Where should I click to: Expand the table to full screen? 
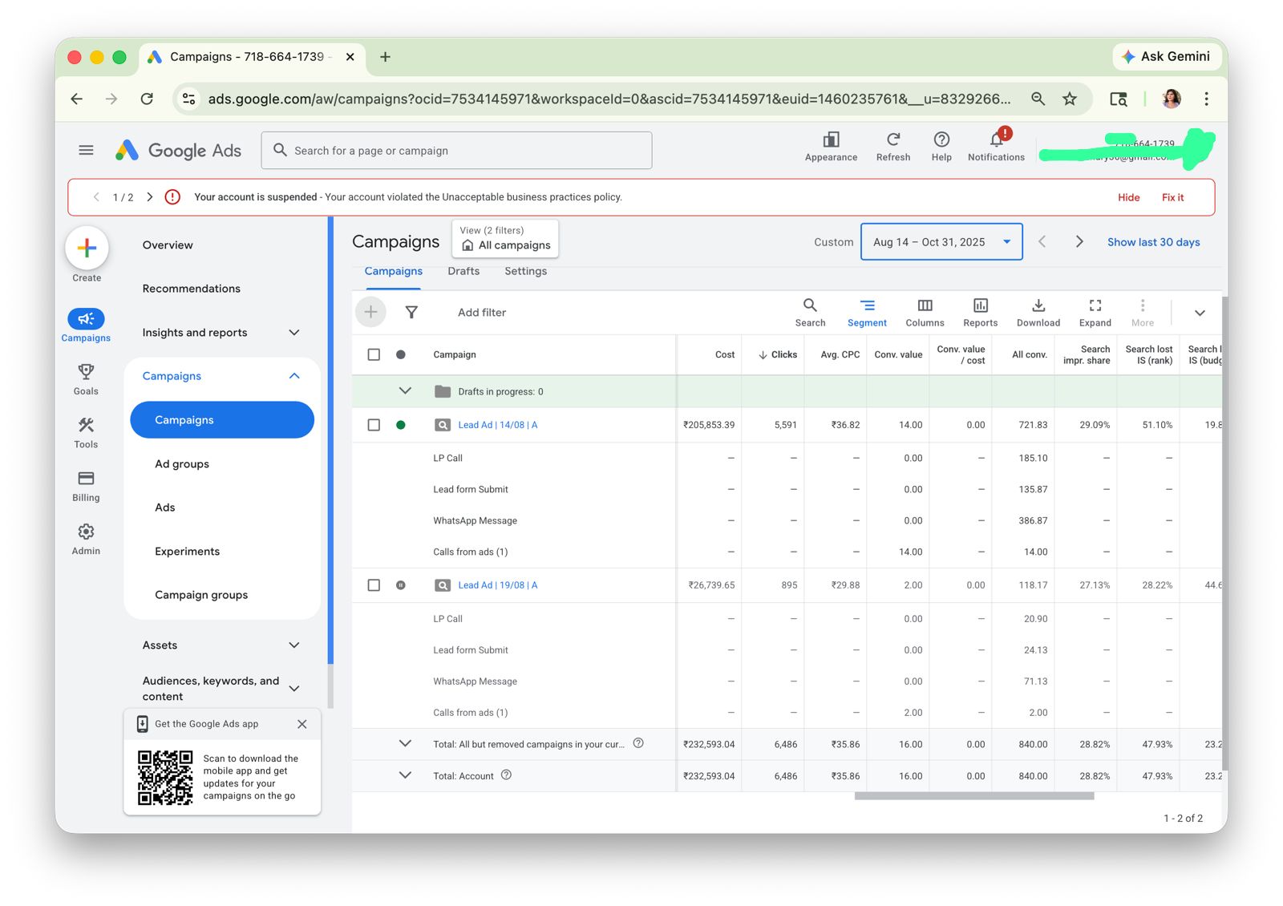1095,312
